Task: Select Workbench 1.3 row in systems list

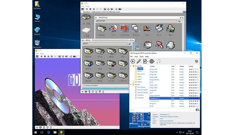Action: (174, 98)
